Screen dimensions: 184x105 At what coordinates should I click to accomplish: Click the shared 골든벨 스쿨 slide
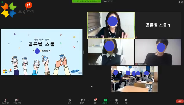click(42, 52)
